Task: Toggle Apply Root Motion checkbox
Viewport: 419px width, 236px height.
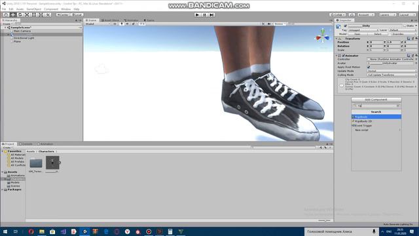Action: click(369, 67)
